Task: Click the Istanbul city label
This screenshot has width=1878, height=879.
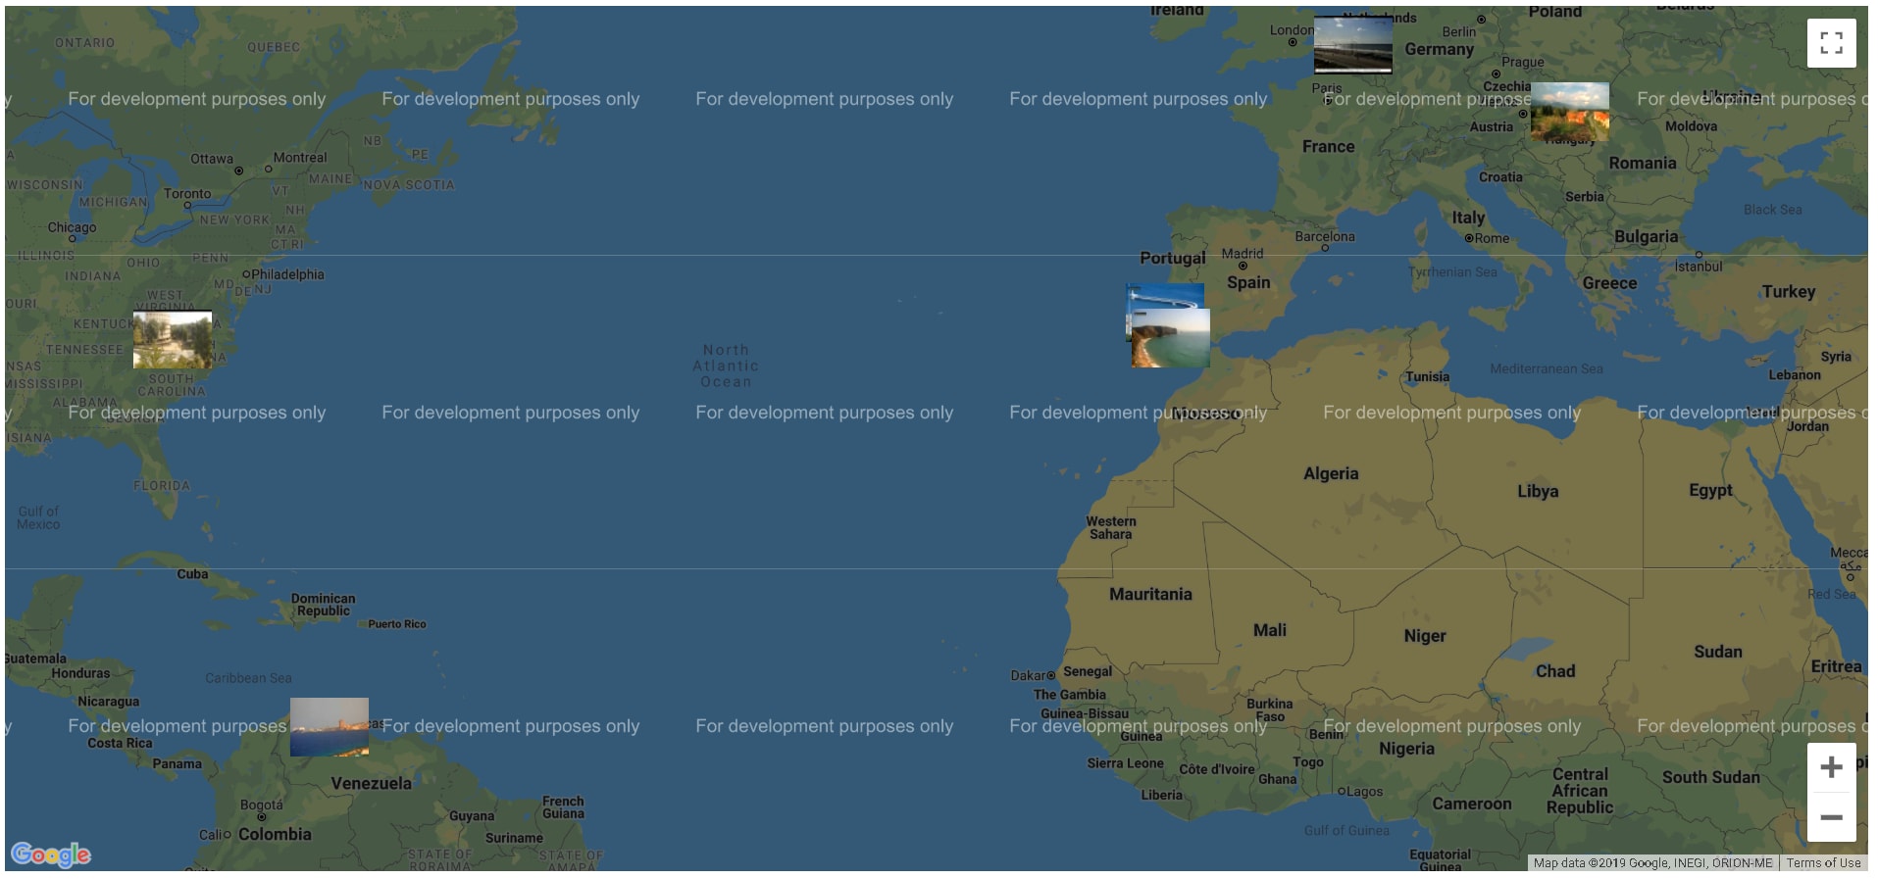Action: [1699, 267]
